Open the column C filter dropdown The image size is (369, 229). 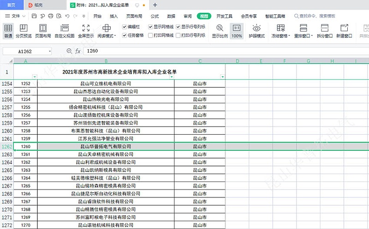click(222, 77)
